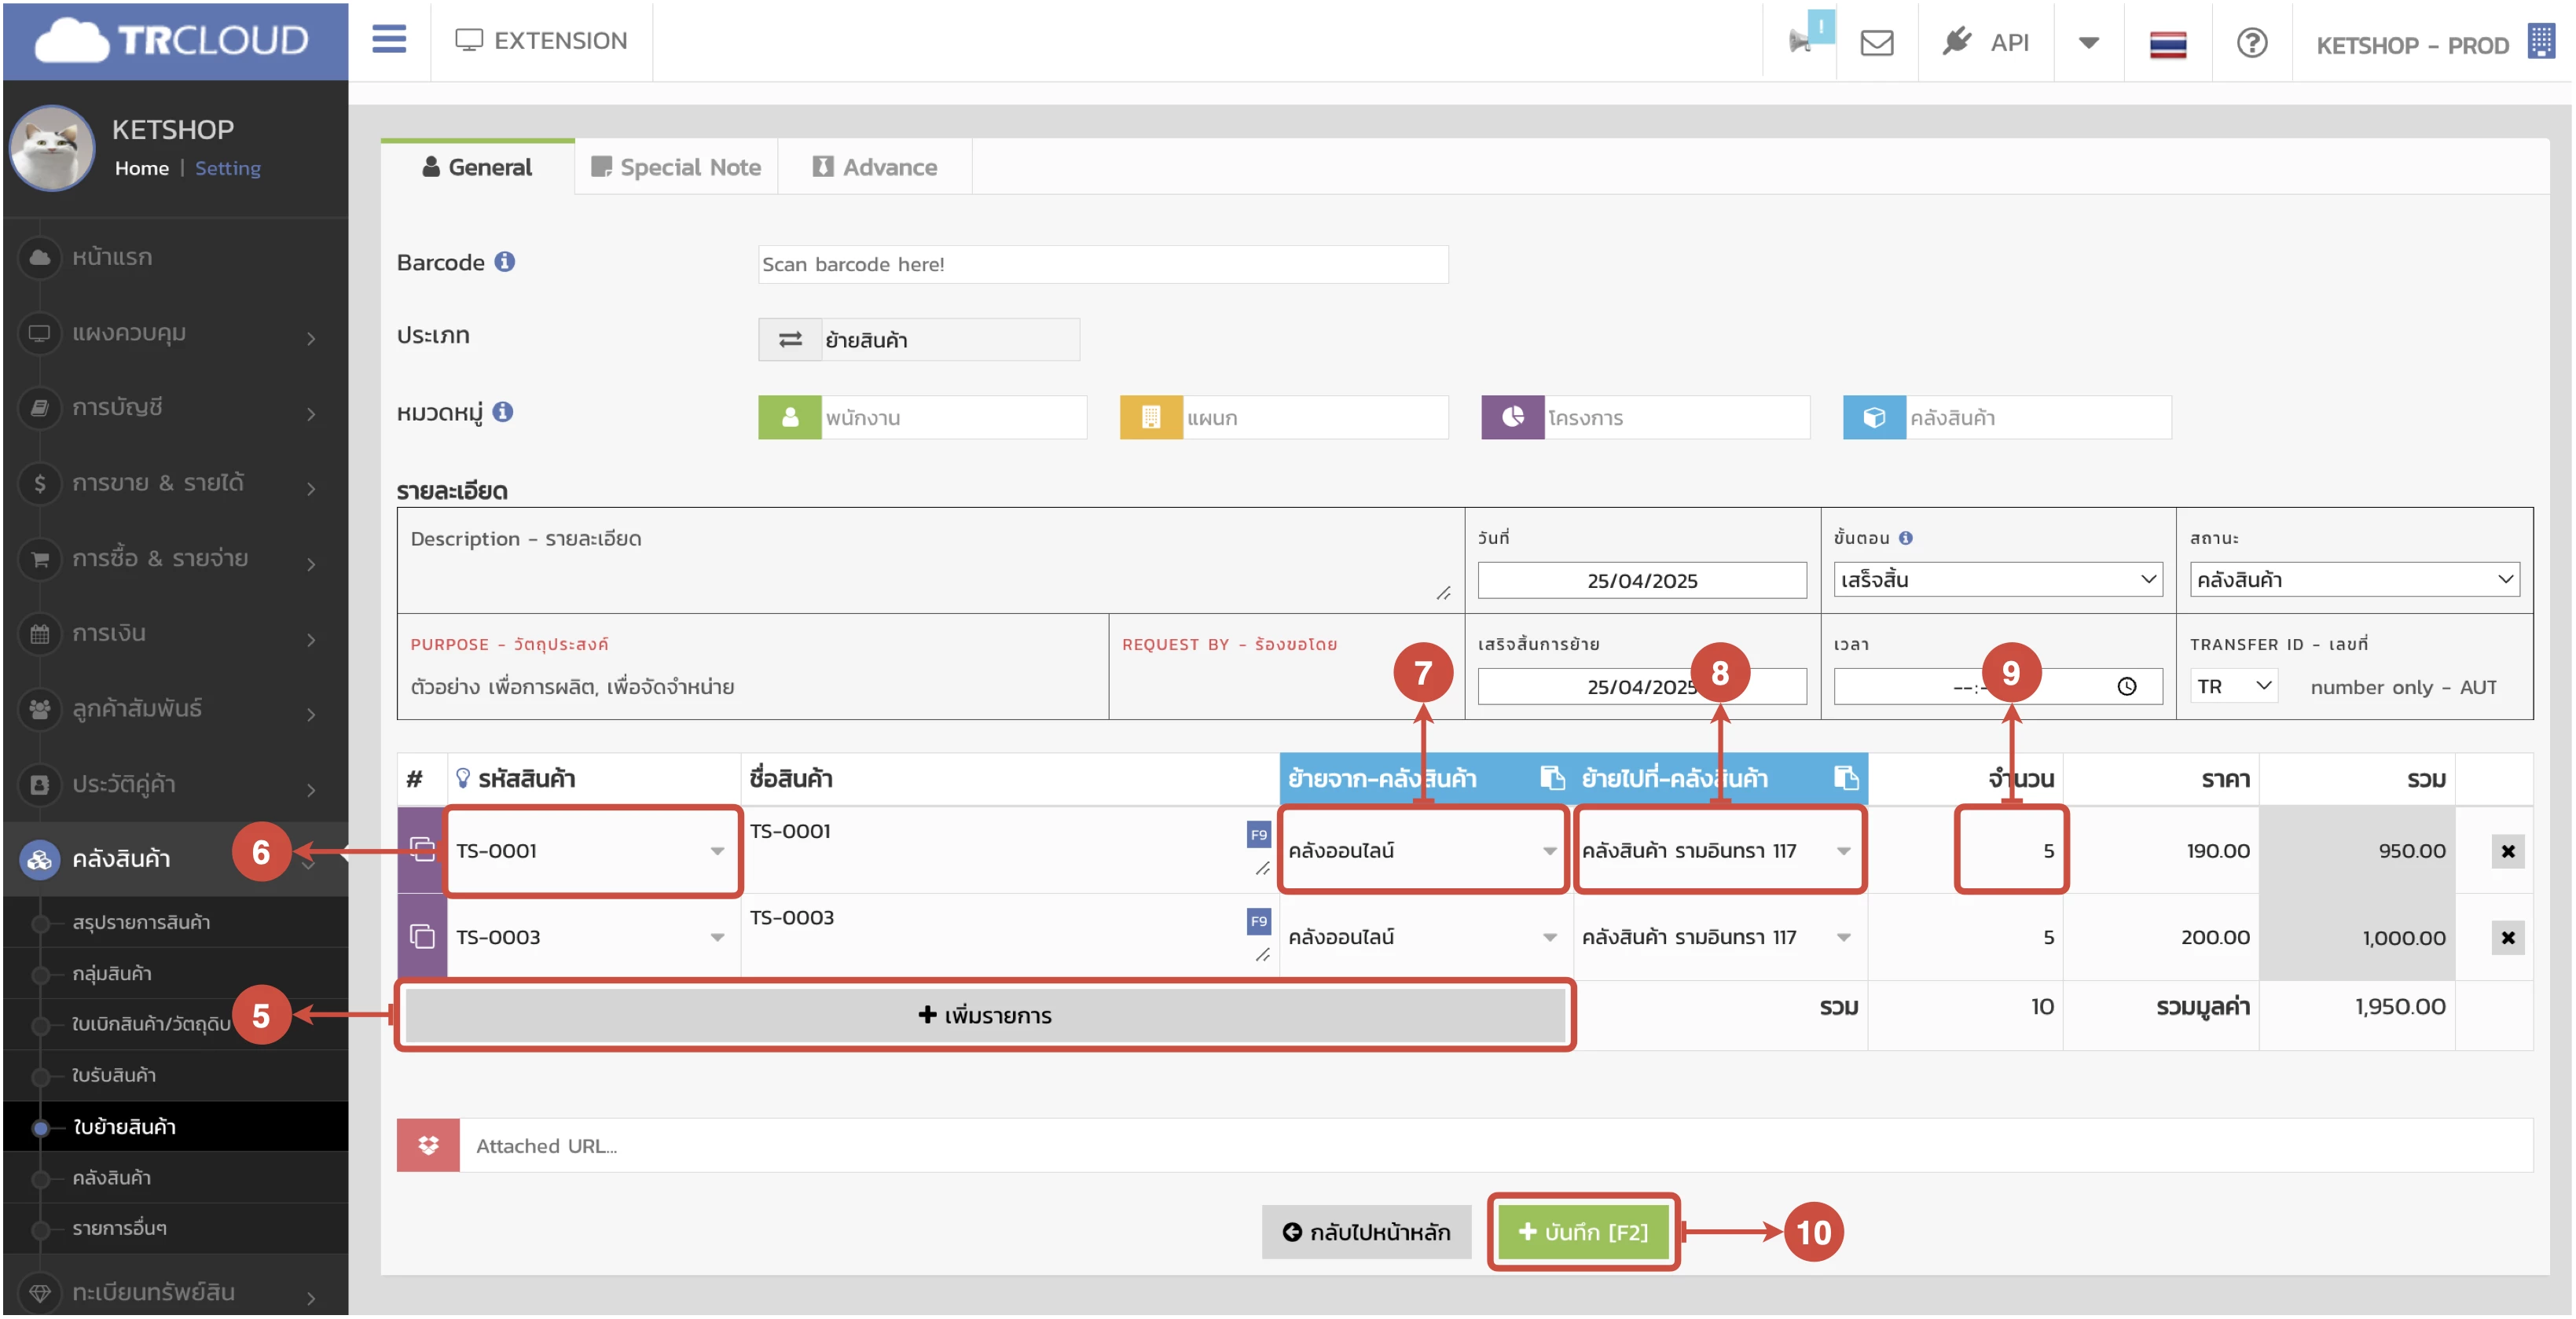The width and height of the screenshot is (2576, 1319).
Task: Click the Attached URL input field
Action: (1496, 1146)
